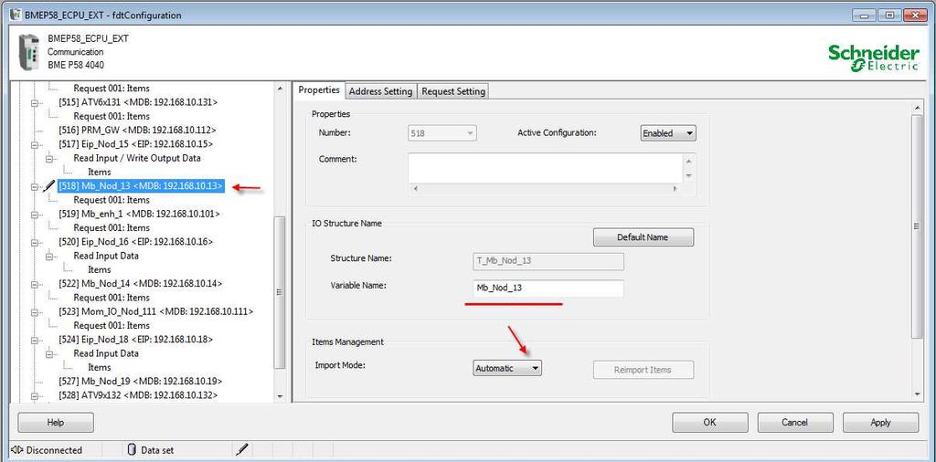Click the Disconnected status icon
This screenshot has width=936, height=462.
coord(16,449)
